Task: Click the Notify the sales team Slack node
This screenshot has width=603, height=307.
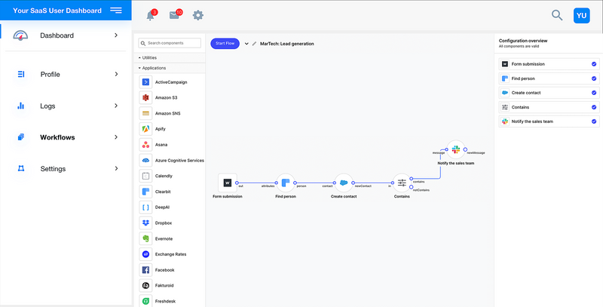Action: click(456, 149)
